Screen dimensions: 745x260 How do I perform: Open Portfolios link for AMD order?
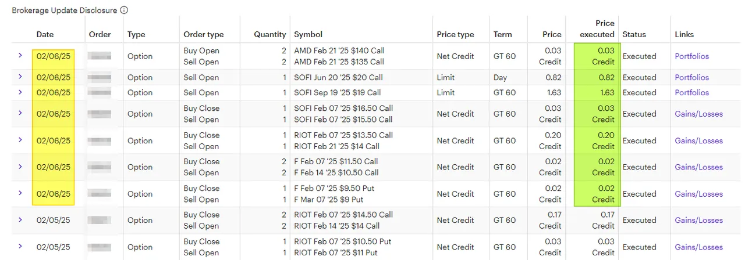click(692, 56)
